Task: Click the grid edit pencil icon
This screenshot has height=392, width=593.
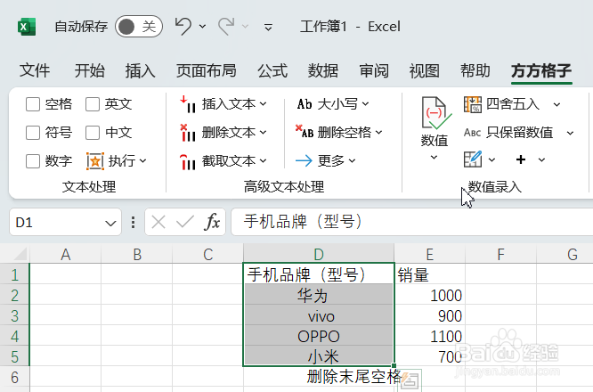Action: 473,159
